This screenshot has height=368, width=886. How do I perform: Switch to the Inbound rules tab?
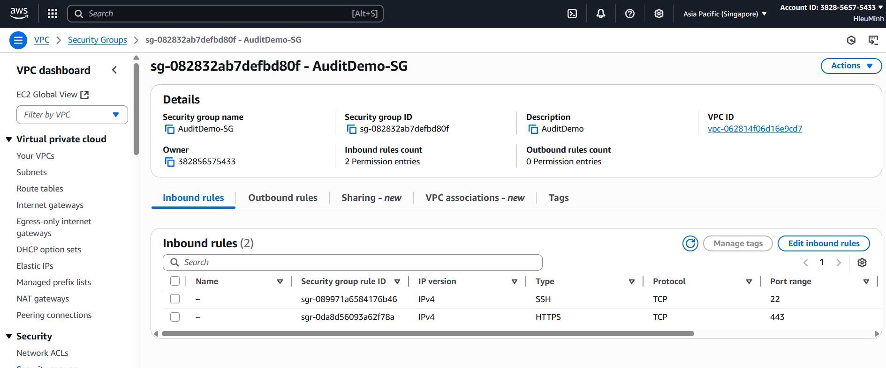(x=193, y=198)
